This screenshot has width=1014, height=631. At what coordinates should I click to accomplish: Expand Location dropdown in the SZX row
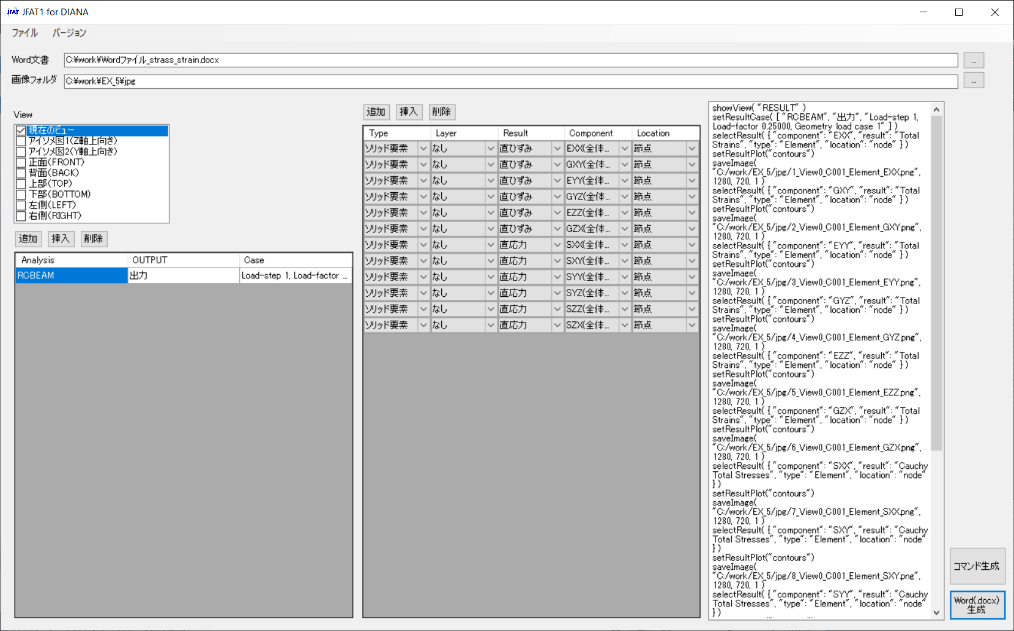692,325
